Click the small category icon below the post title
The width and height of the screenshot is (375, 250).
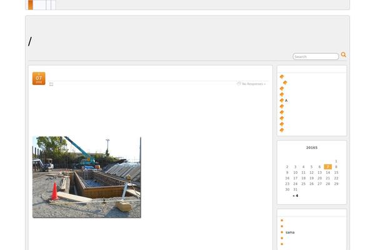51,84
